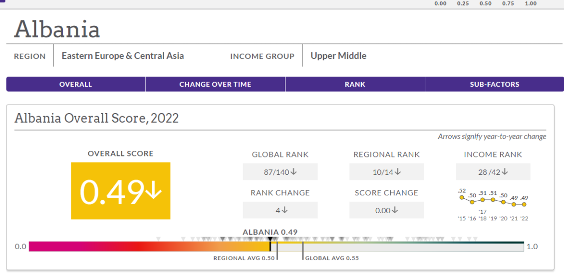Click the down arrow in Score Change box
The height and width of the screenshot is (274, 564).
395,210
